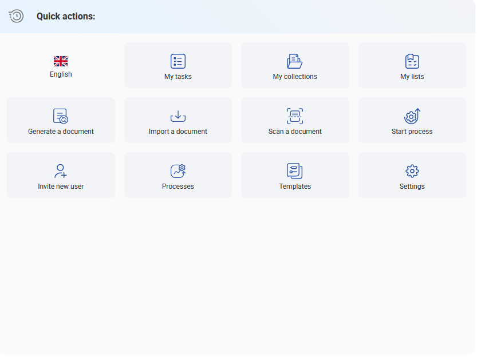This screenshot has height=357, width=481.
Task: Click the UK flag language icon
Action: point(61,61)
